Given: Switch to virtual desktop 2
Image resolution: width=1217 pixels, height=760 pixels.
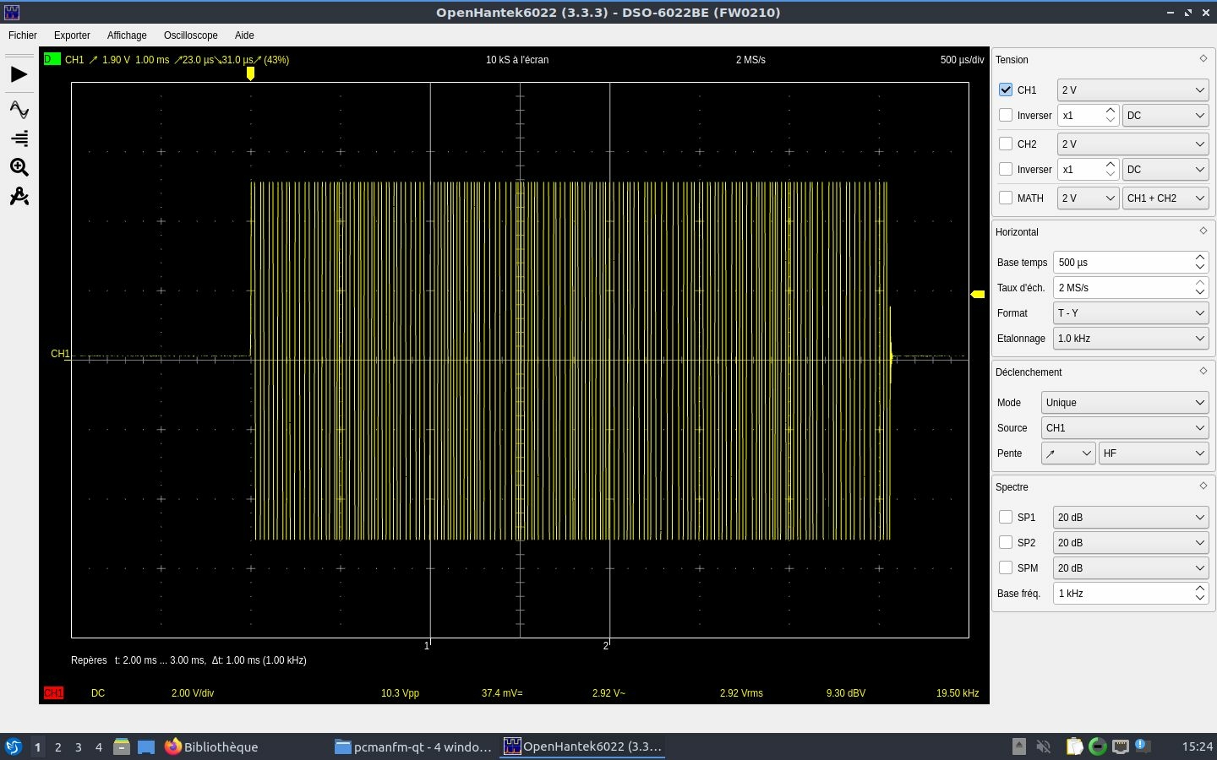Looking at the screenshot, I should click(x=57, y=746).
